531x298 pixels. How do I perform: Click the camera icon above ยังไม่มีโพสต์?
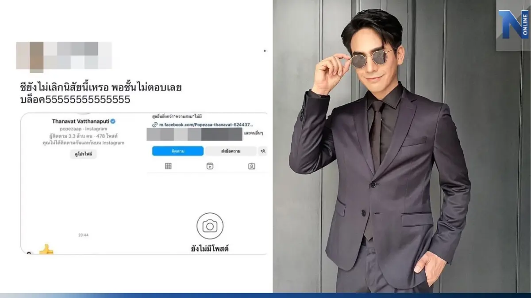(x=210, y=226)
